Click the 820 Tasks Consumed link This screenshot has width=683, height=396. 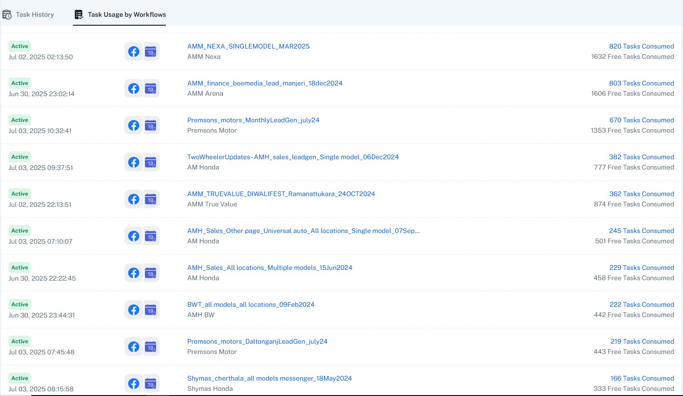point(641,46)
